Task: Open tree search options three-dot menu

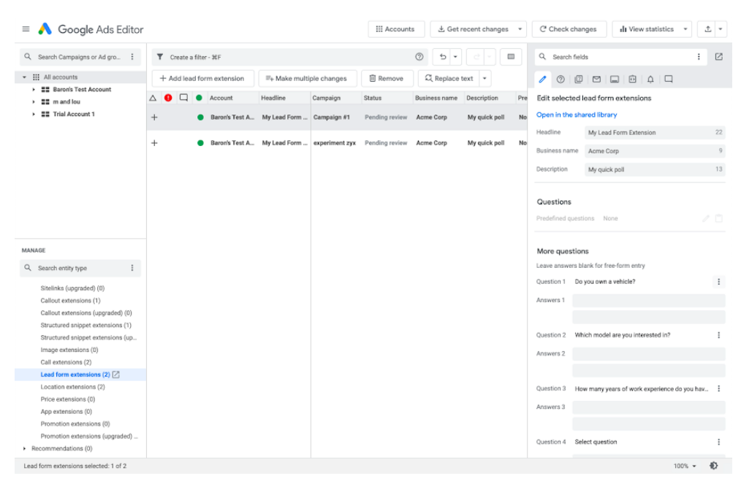Action: coord(132,57)
